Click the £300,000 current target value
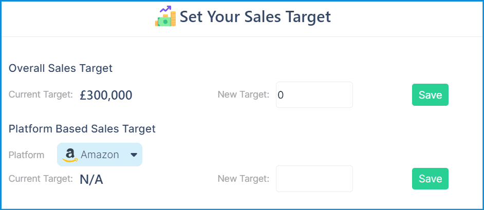Image resolution: width=484 pixels, height=210 pixels. click(106, 96)
